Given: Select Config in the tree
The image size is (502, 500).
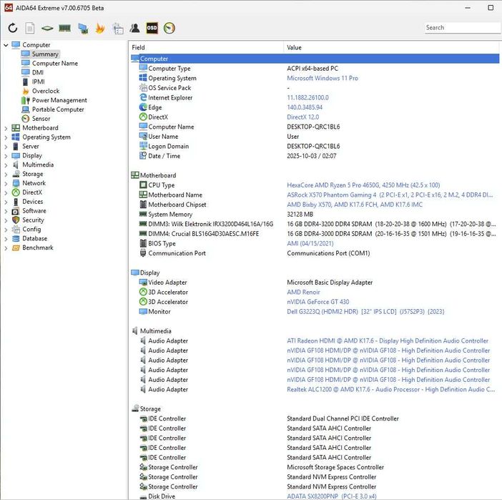Looking at the screenshot, I should tap(31, 230).
